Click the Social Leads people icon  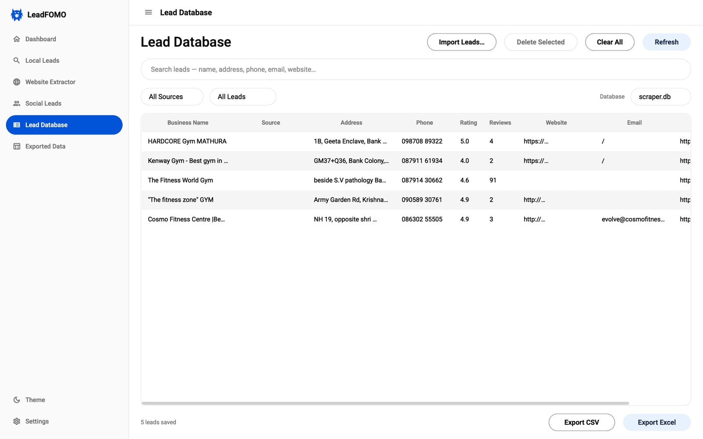pyautogui.click(x=17, y=104)
